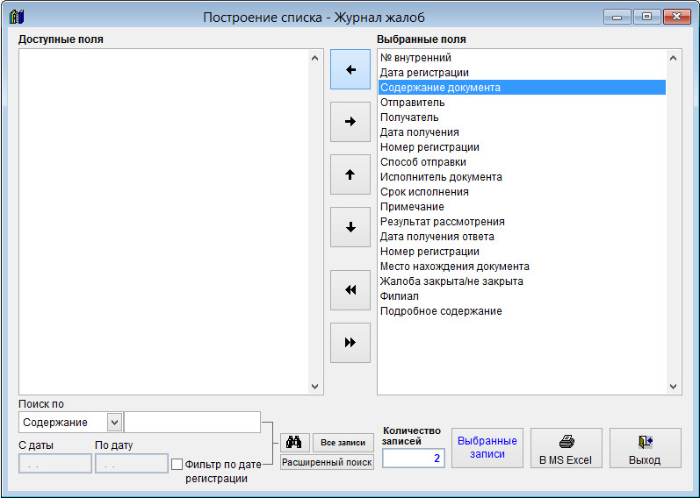
Task: Open Расширенный поиск
Action: click(x=327, y=462)
